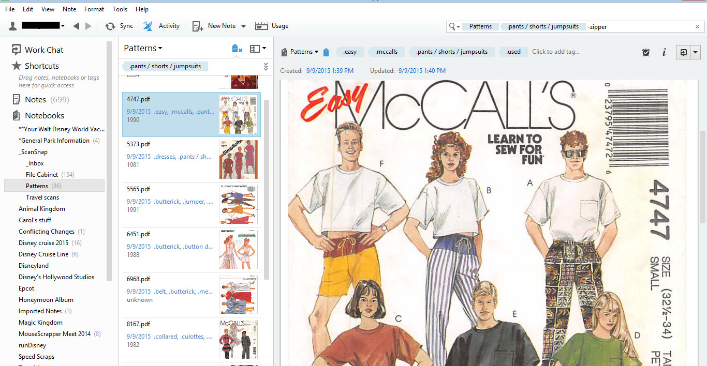Viewport: 707px width, 366px height.
Task: Open the Edit menu
Action: 28,9
